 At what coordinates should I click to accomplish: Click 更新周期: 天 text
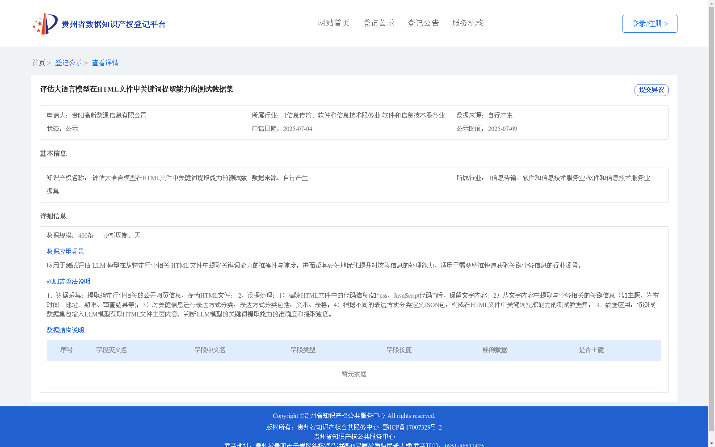click(x=122, y=236)
